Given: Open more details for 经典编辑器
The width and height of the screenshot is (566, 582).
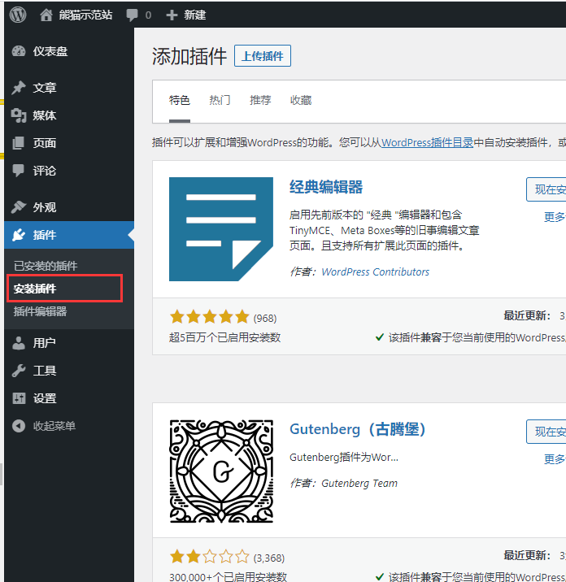Looking at the screenshot, I should tap(555, 217).
